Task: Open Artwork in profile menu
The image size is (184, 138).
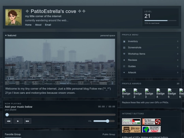Action: click(151, 73)
